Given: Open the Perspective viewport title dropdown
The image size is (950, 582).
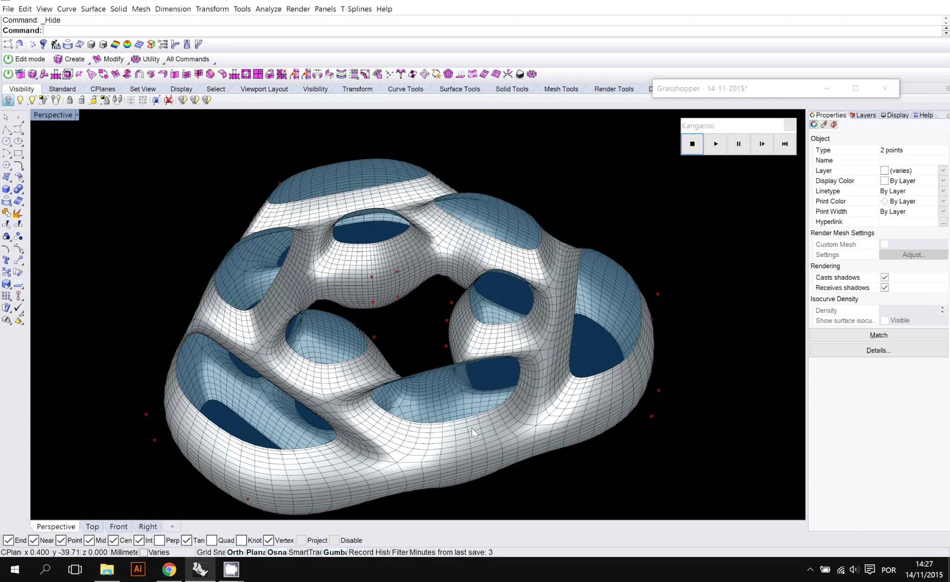Looking at the screenshot, I should coord(77,115).
